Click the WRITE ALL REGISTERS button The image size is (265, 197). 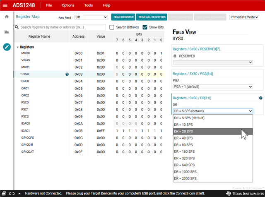click(210, 17)
